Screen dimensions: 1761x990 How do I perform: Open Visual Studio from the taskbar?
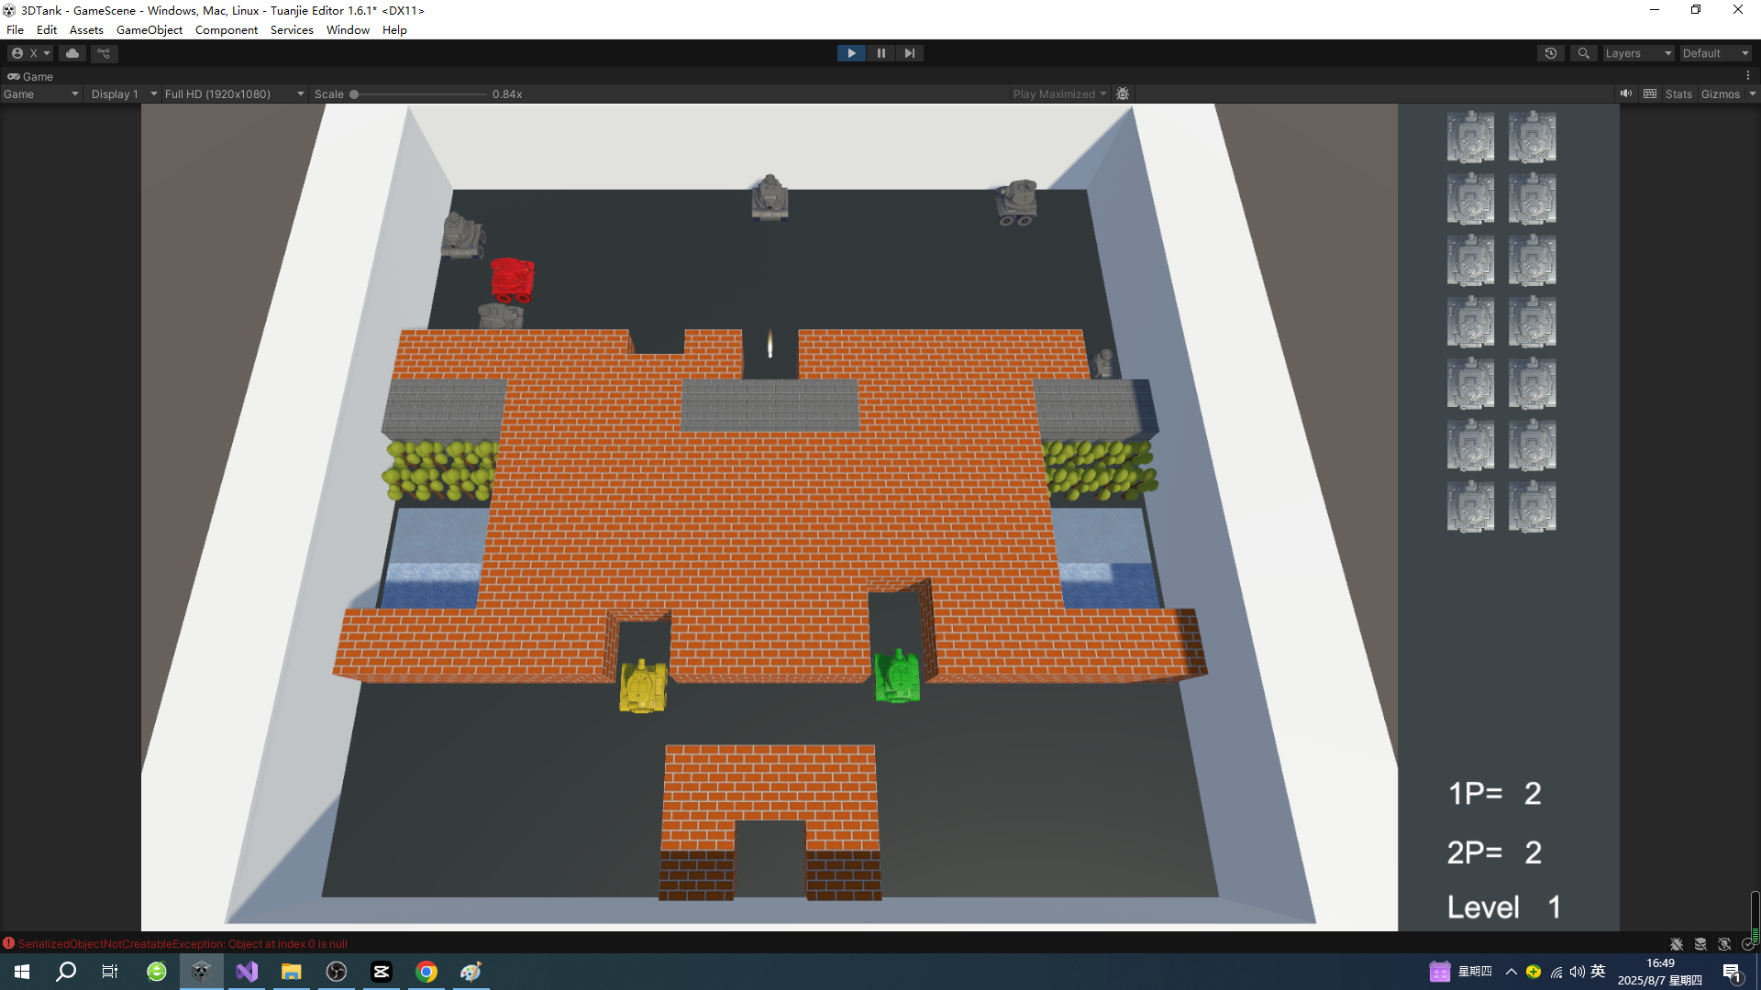click(x=247, y=972)
